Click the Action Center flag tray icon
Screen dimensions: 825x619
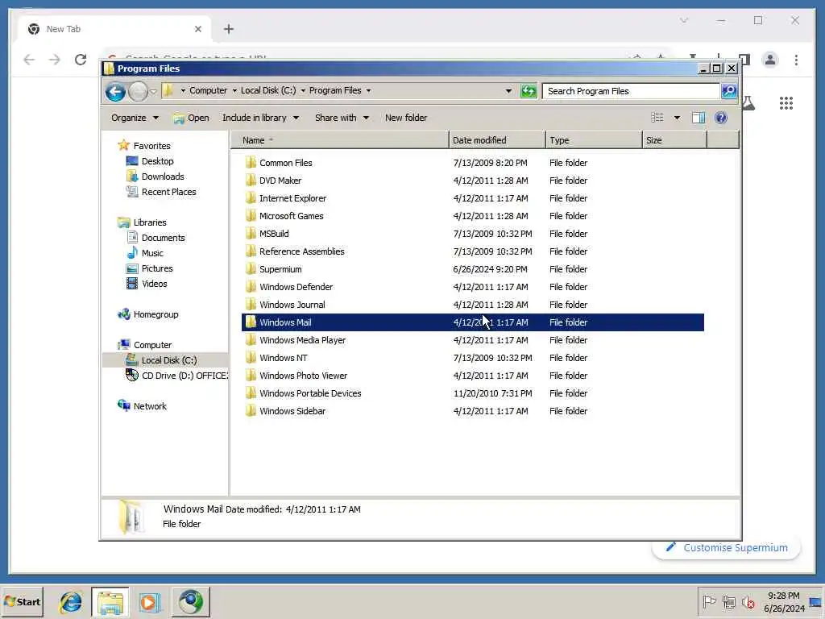[709, 601]
